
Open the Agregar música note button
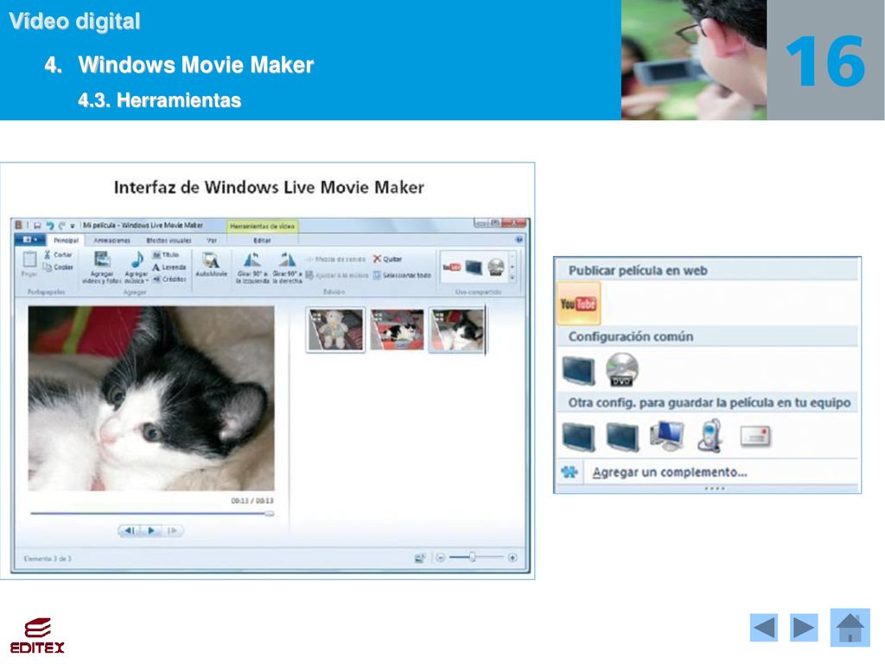point(136,266)
